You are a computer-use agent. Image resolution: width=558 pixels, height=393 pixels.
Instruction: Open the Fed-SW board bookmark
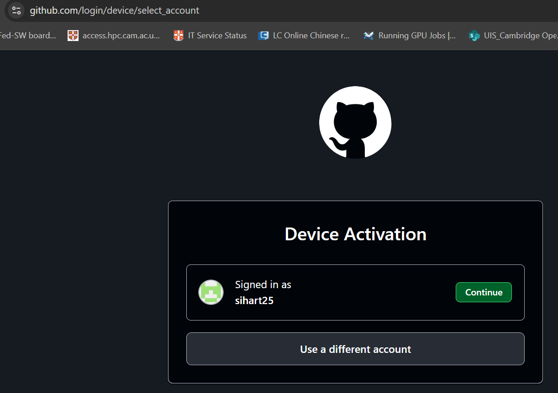[27, 36]
